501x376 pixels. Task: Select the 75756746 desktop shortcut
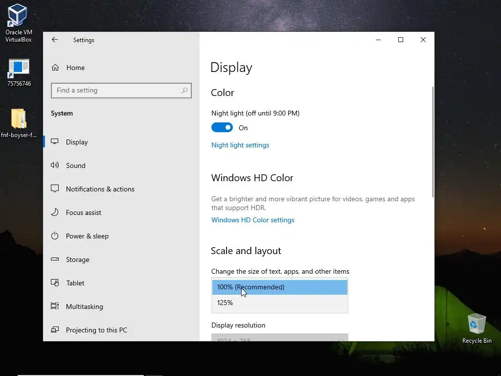[19, 73]
